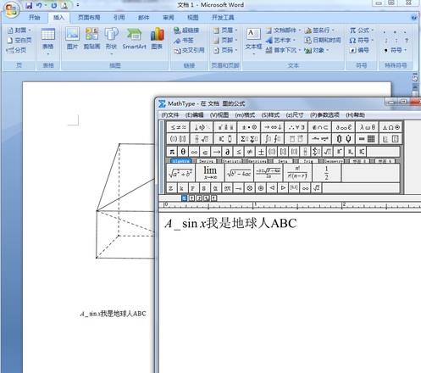Image resolution: width=421 pixels, height=373 pixels.
Task: Insert the quadratic formula expression in MathType
Action: coord(269,172)
